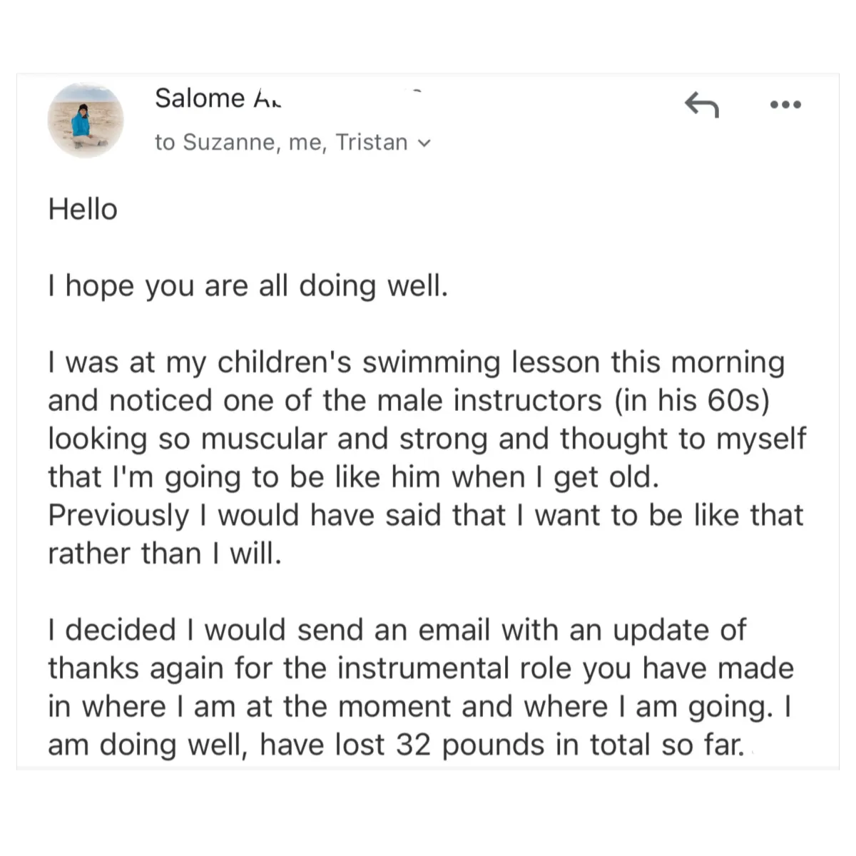Open the three-dot more options menu
The image size is (856, 856).
(x=786, y=105)
